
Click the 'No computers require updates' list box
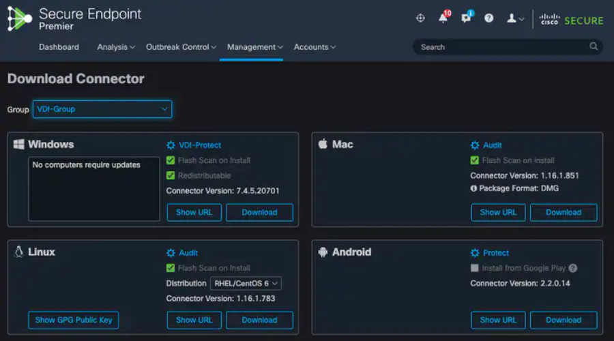point(94,189)
